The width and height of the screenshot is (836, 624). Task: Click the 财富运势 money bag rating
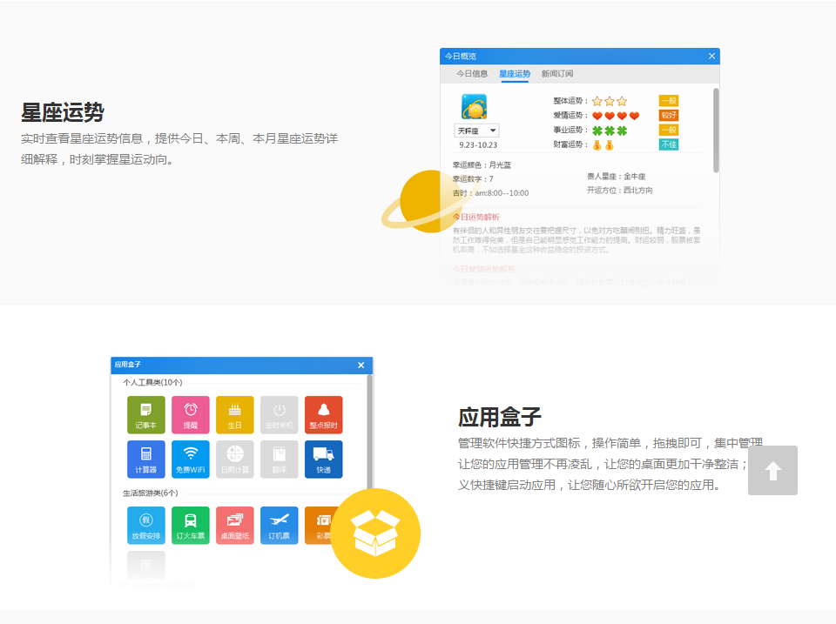[603, 145]
